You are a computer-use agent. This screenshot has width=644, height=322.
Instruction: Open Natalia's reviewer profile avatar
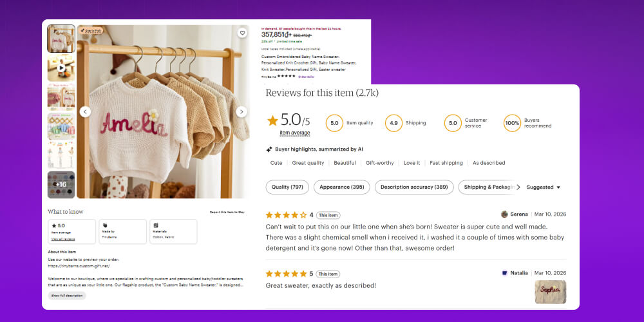tap(505, 273)
